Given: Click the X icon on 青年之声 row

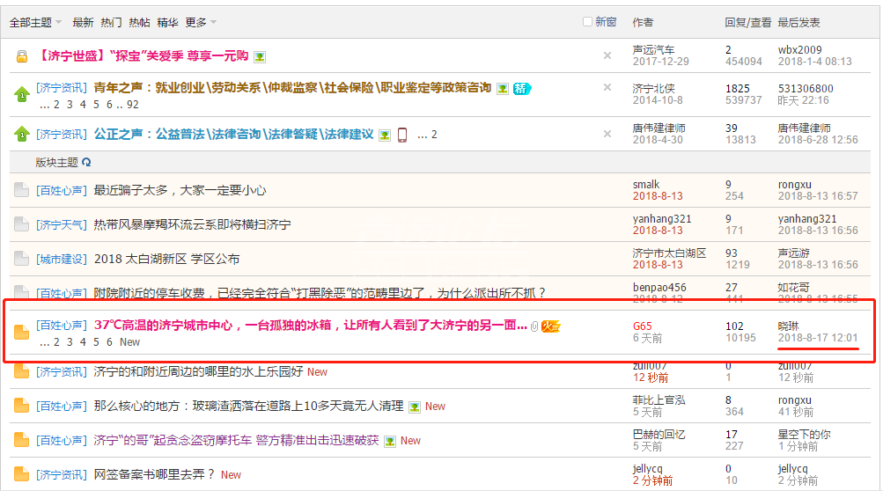Looking at the screenshot, I should click(x=607, y=87).
